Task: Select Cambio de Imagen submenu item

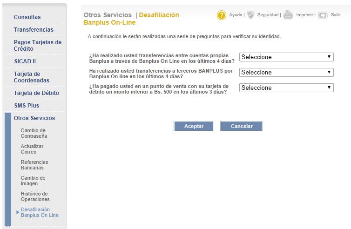Action: point(33,181)
